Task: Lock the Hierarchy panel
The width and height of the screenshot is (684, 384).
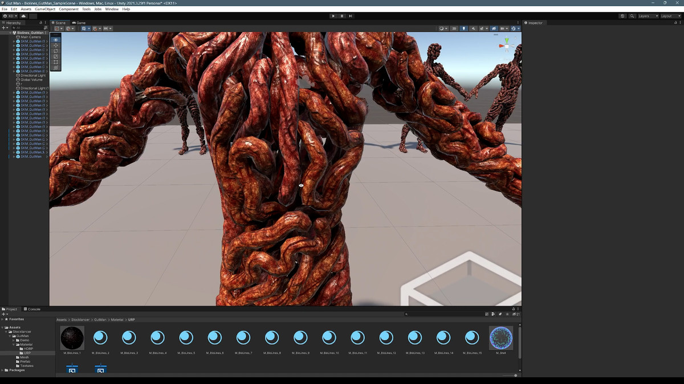Action: point(40,23)
